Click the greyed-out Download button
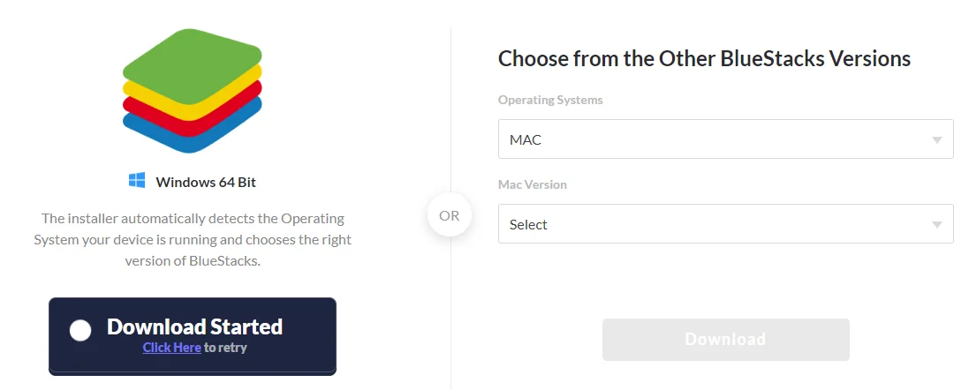Image resolution: width=969 pixels, height=390 pixels. [x=725, y=340]
